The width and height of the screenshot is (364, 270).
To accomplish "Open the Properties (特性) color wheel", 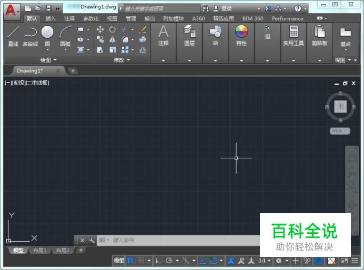I will pos(241,33).
